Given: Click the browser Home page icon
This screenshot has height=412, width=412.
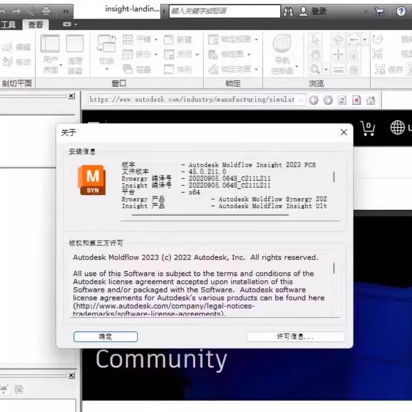Looking at the screenshot, I should point(371,100).
